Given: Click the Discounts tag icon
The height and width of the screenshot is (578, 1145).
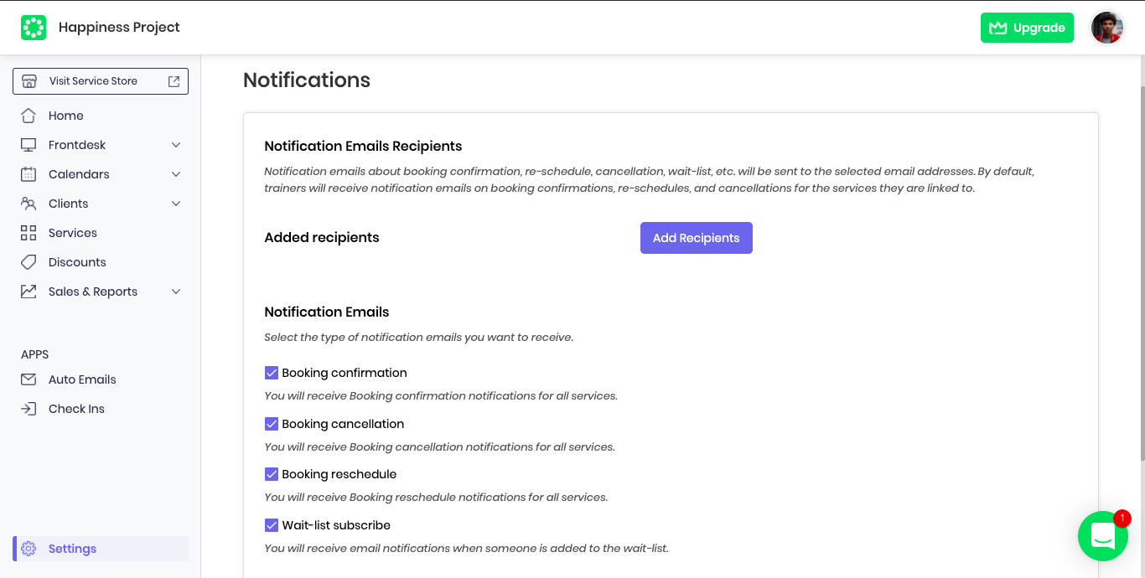Looking at the screenshot, I should tap(28, 262).
